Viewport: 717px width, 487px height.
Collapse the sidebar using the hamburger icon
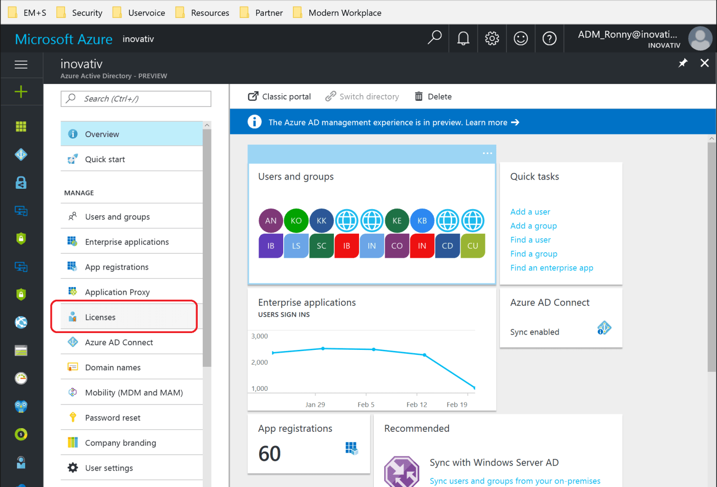(21, 64)
